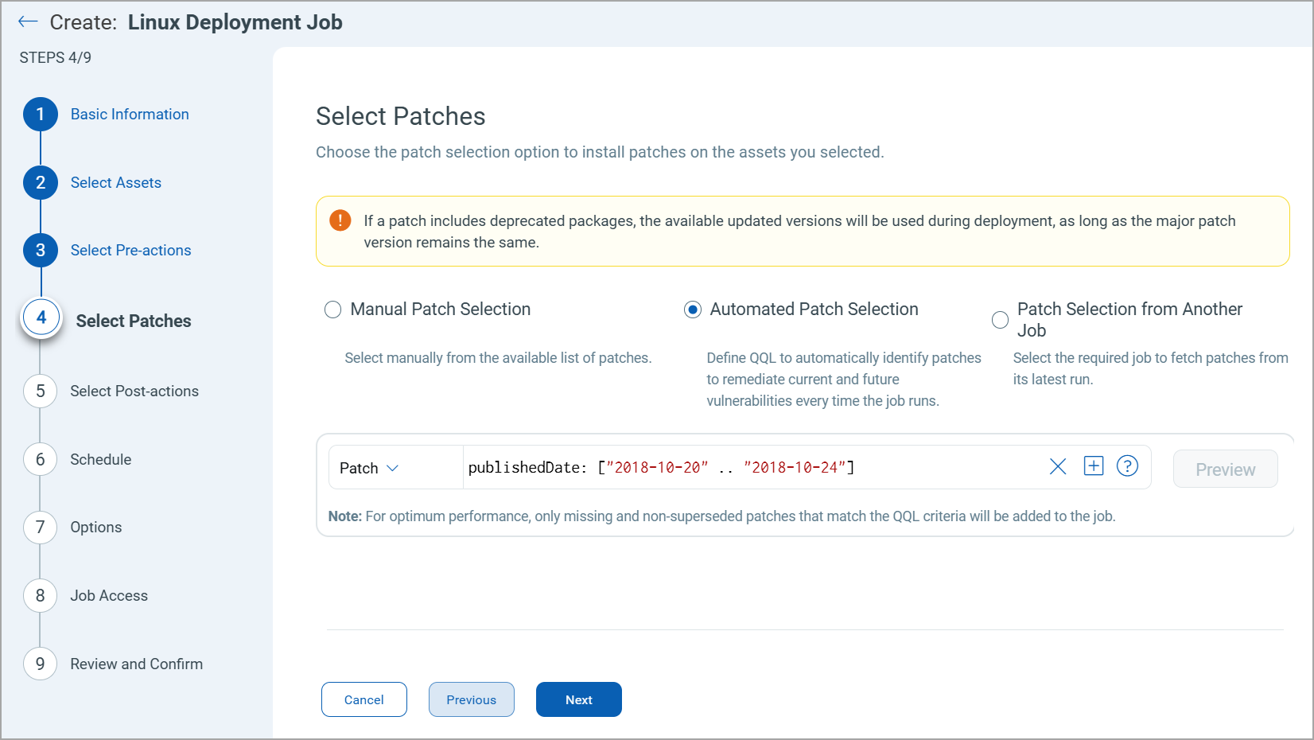Choose Patch Selection from Another Job option
This screenshot has width=1314, height=740.
pyautogui.click(x=1000, y=320)
